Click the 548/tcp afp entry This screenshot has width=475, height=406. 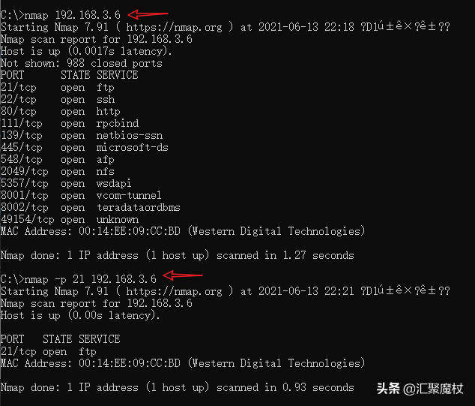(x=58, y=160)
